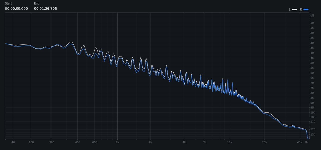321x150 pixels.
Task: Click the 40k frequency axis label
Action: (299, 142)
